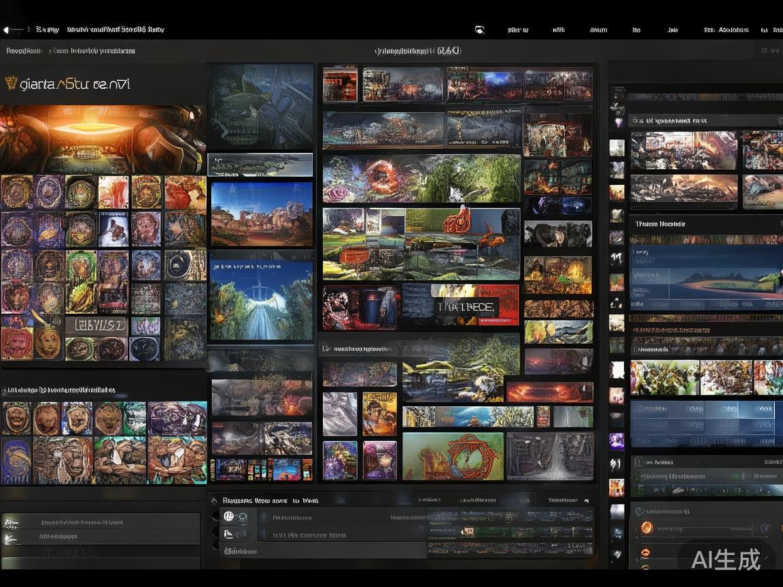
Task: Expand the right-side section header above the two landscape thumbnails
Action: pyautogui.click(x=634, y=121)
